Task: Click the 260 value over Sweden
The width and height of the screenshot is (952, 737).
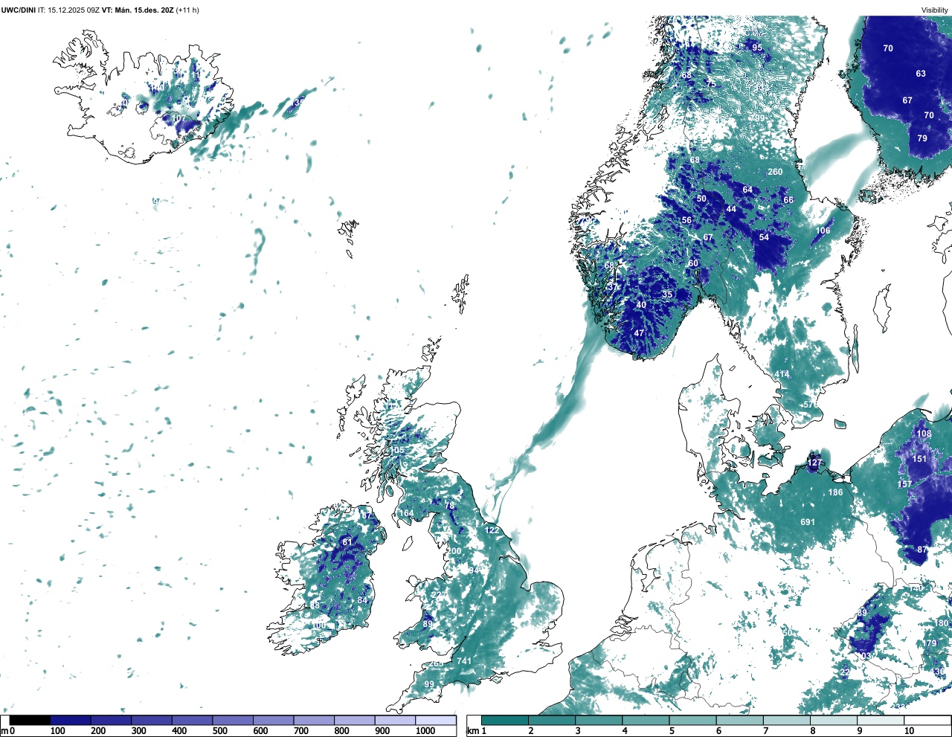Action: tap(775, 172)
